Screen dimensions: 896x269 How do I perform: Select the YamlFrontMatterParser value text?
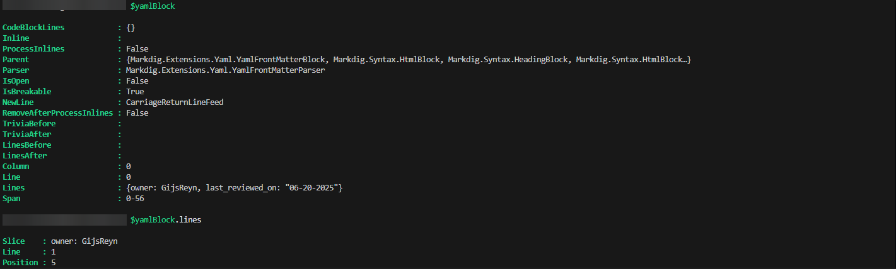225,70
